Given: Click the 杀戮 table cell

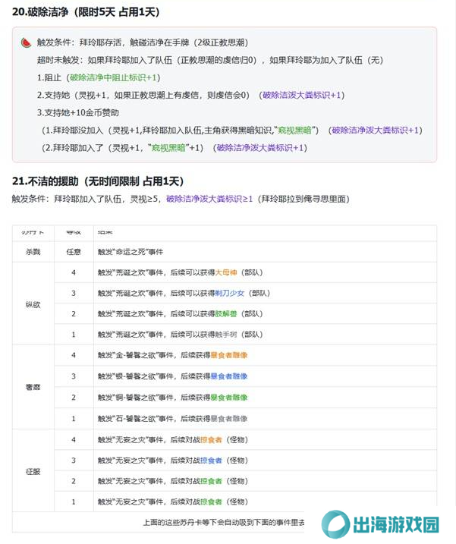Looking at the screenshot, I should point(33,252).
